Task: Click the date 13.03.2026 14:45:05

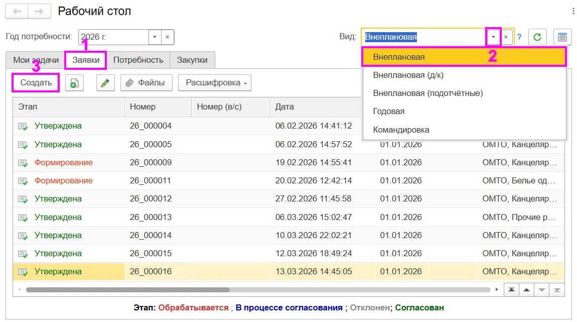Action: coord(314,272)
